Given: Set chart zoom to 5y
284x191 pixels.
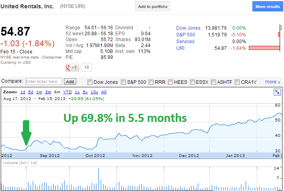Looking at the screenshot, I should [85, 92].
